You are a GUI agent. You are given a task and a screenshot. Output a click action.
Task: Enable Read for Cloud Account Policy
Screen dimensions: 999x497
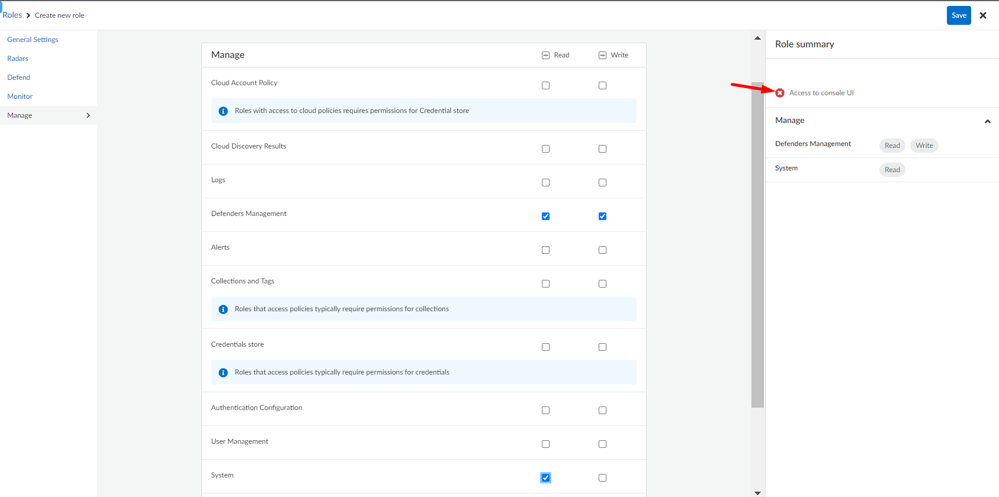[545, 85]
